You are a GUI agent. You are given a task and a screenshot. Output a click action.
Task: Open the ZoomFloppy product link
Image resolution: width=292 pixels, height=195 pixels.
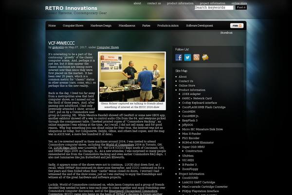[190, 169]
